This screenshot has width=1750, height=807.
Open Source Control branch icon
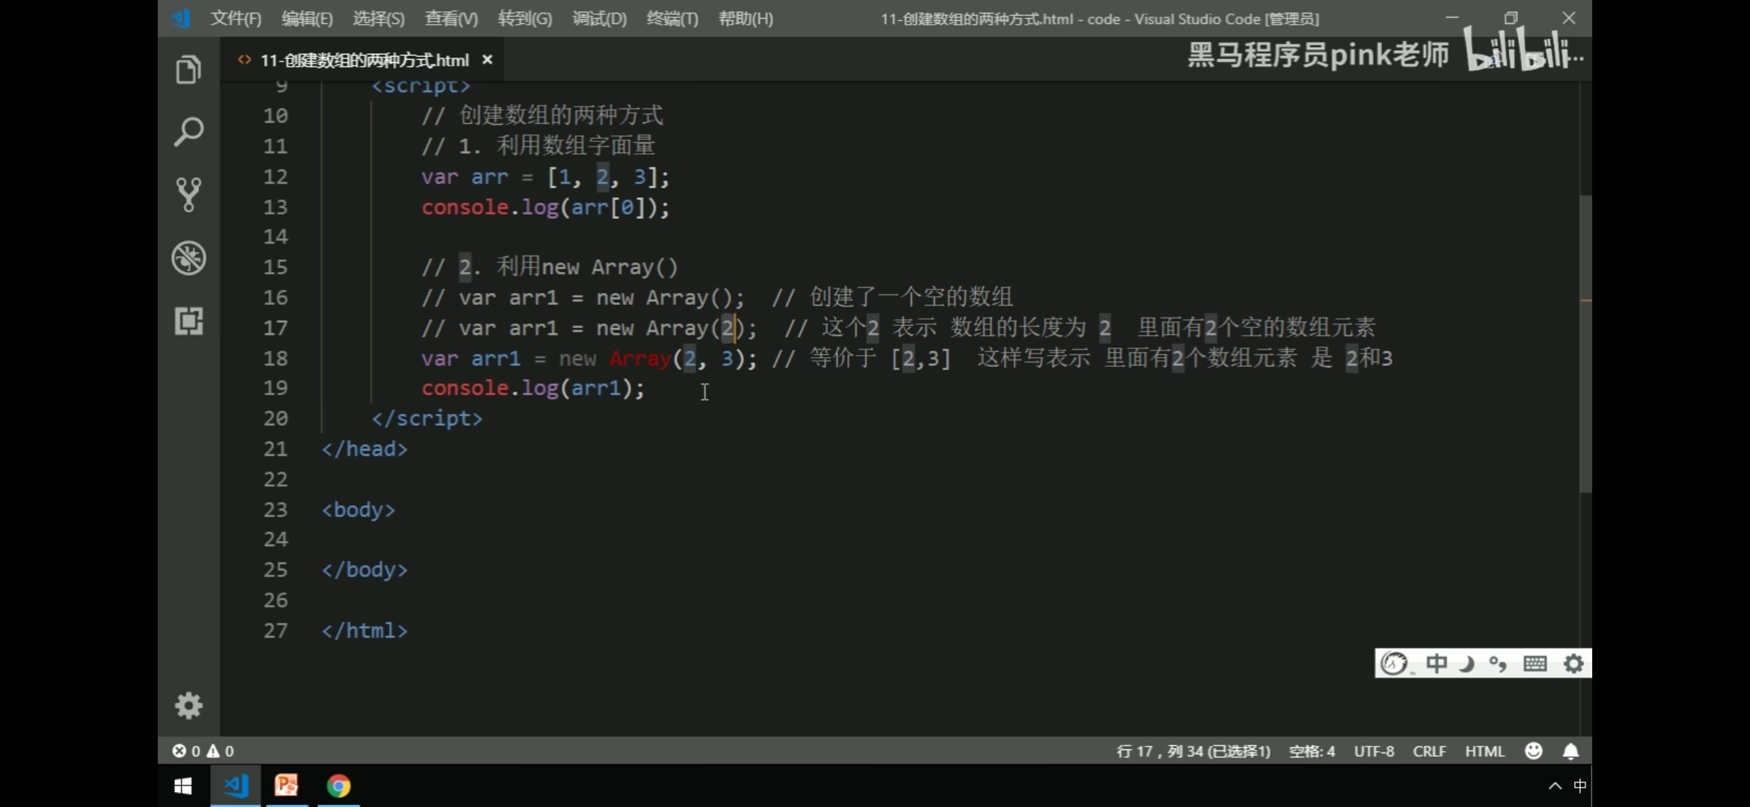pos(188,194)
